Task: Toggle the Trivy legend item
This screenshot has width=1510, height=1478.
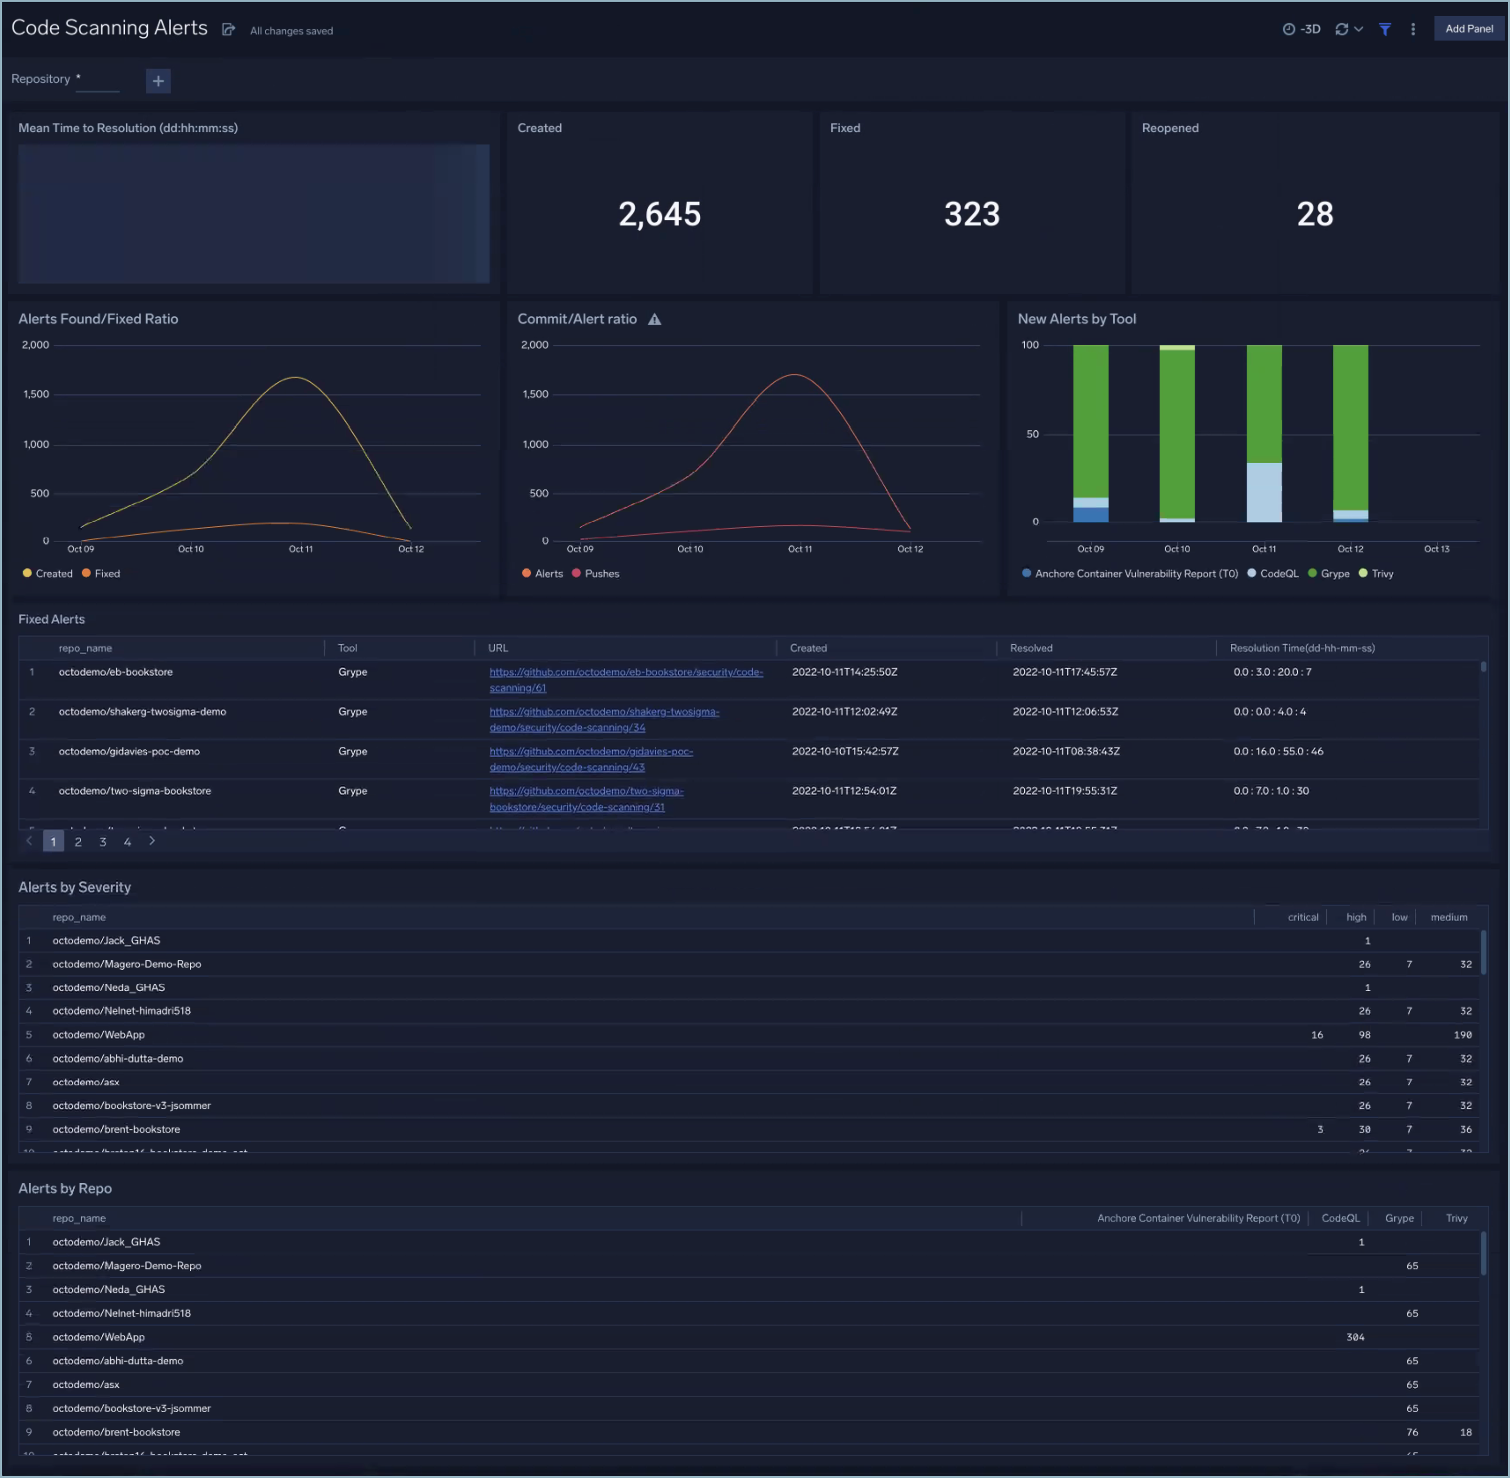Action: (x=1376, y=574)
